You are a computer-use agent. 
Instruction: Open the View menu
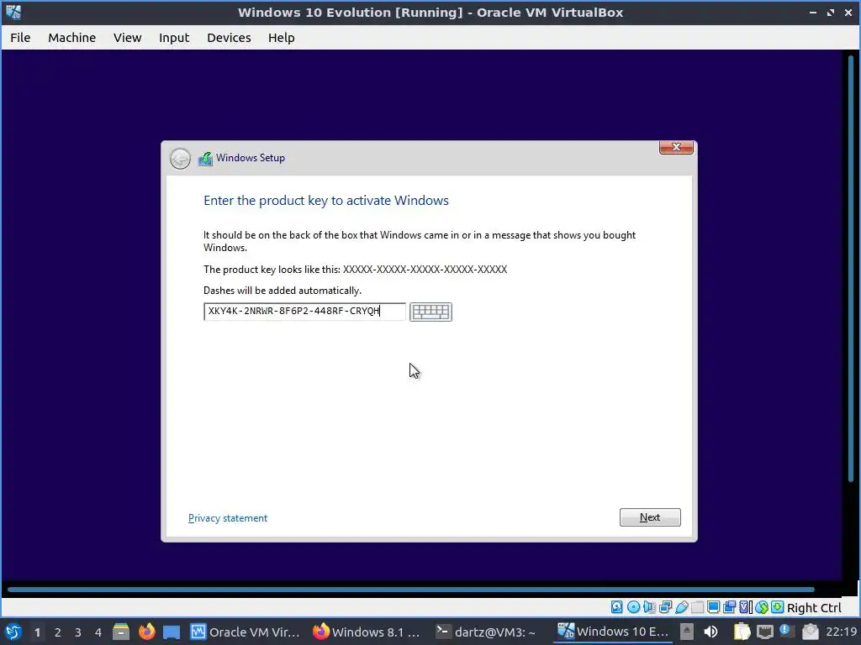click(128, 37)
